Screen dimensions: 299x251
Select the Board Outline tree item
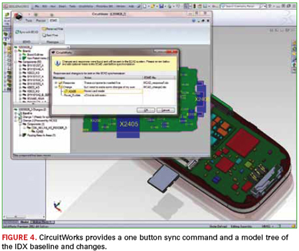coord(35,54)
